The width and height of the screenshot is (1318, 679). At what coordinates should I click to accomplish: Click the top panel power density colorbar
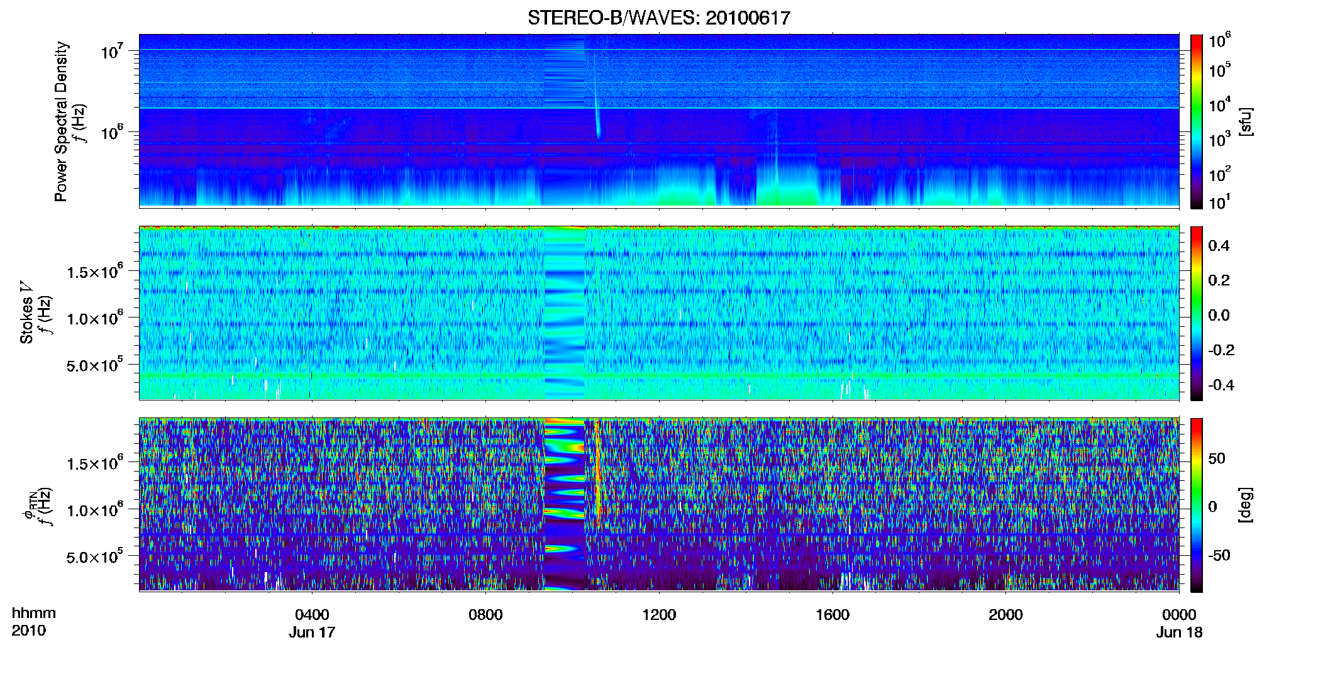pyautogui.click(x=1197, y=121)
